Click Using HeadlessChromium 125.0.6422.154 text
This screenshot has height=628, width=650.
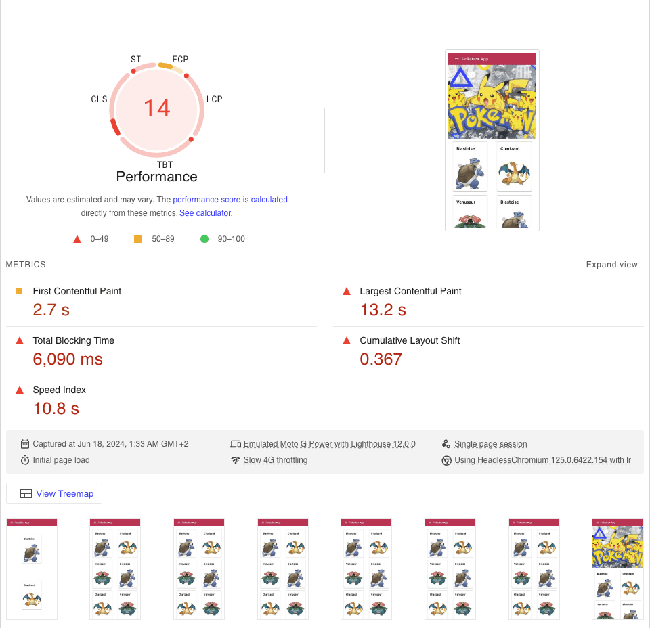542,459
